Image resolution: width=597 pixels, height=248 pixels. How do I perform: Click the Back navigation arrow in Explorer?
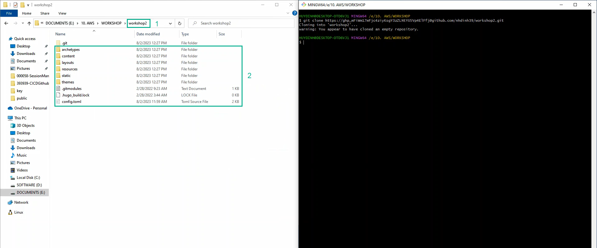6,23
